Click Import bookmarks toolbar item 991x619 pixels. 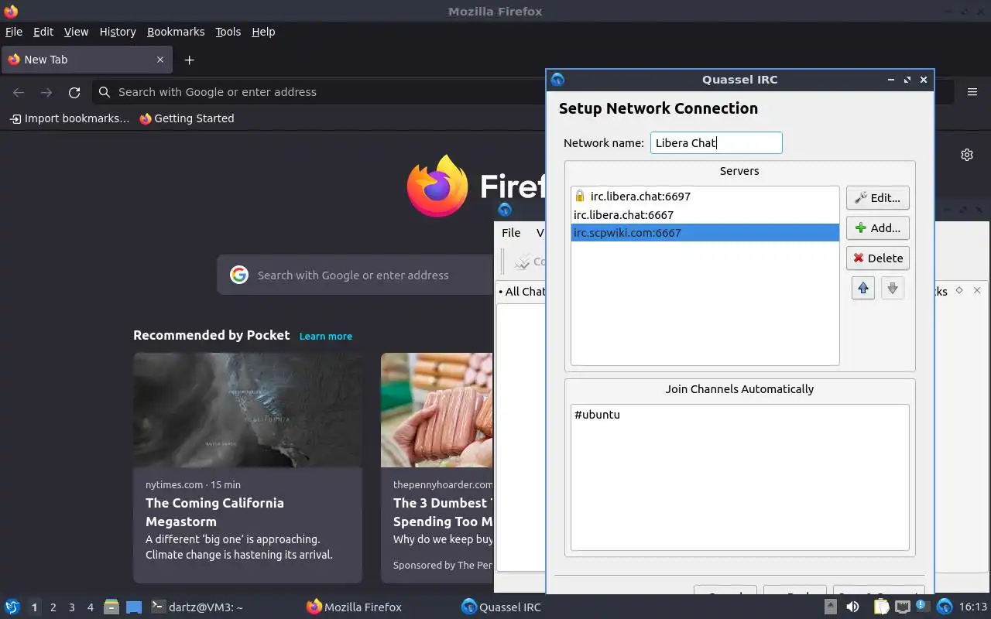coord(70,118)
